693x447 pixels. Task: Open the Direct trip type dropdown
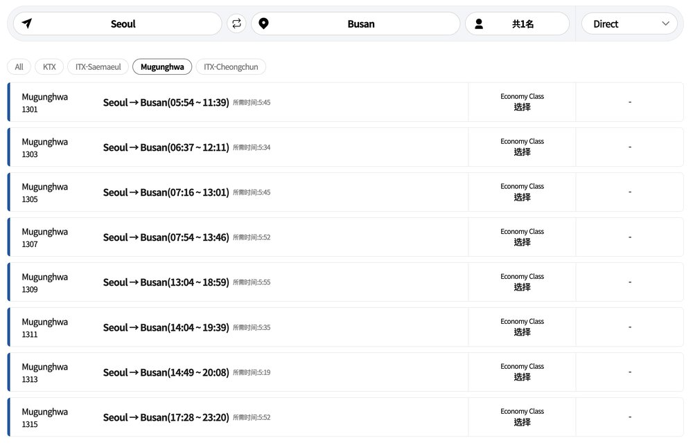[x=629, y=24]
